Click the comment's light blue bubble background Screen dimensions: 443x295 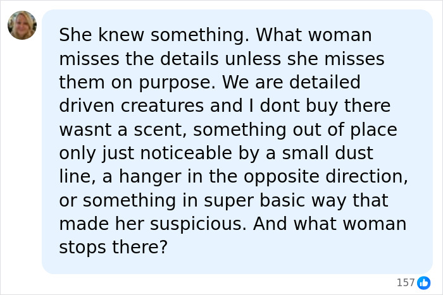click(418, 253)
